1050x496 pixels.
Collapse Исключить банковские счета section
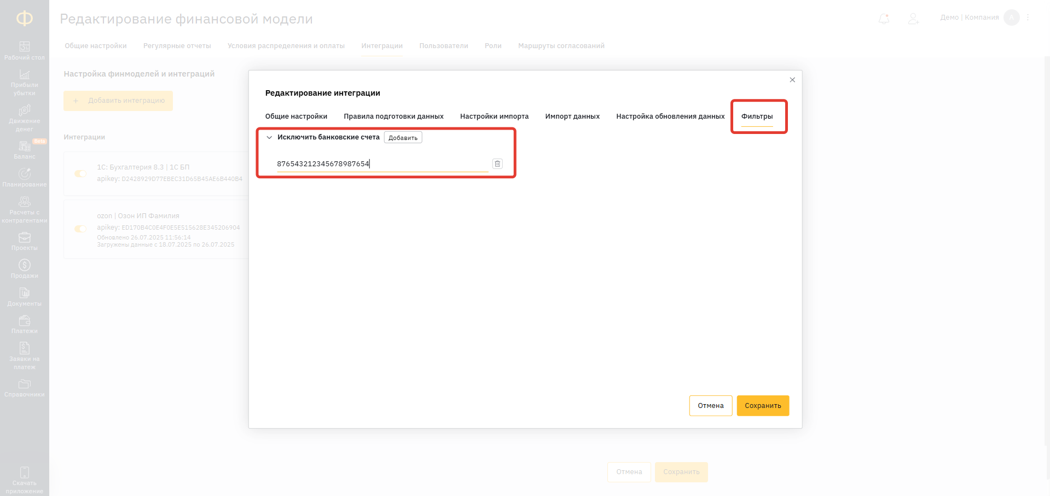[x=269, y=137]
